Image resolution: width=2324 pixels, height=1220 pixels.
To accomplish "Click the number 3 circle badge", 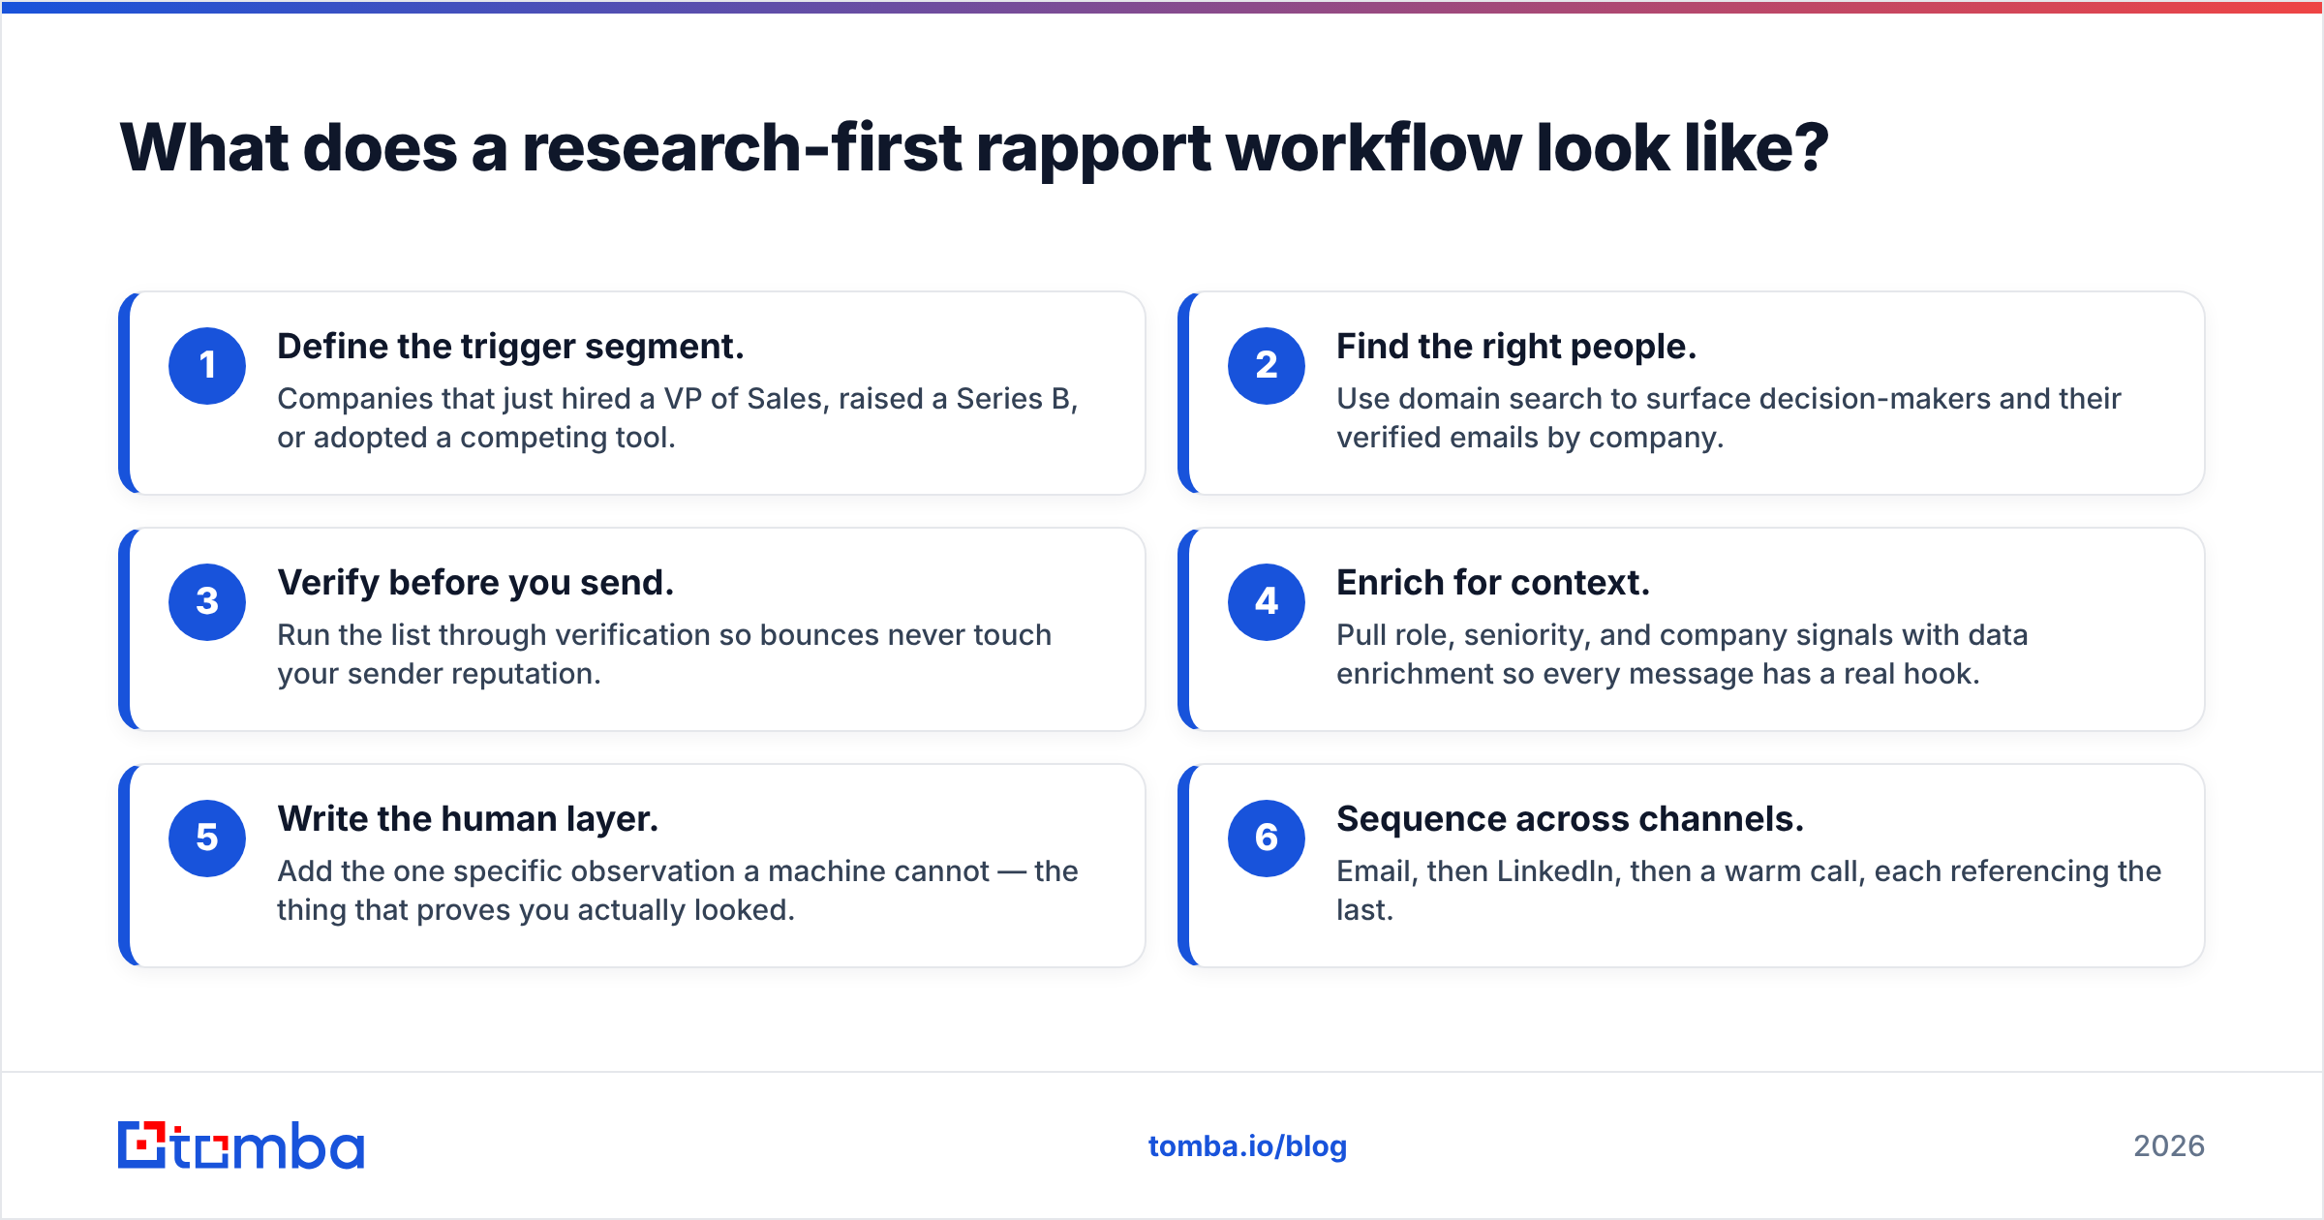I will click(x=207, y=602).
